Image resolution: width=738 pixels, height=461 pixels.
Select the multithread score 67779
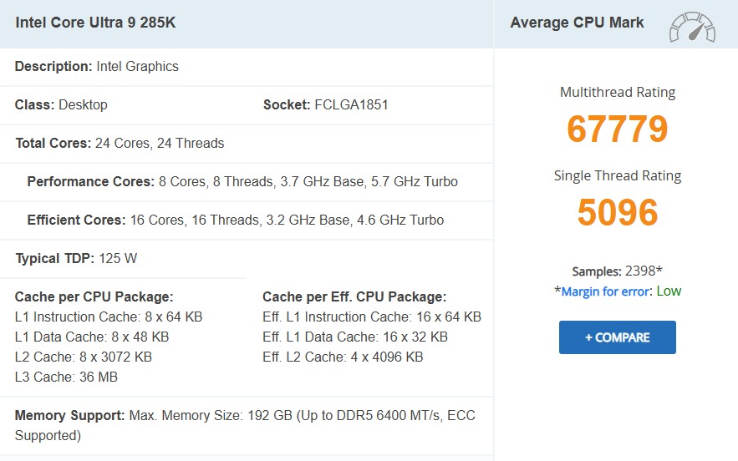[617, 129]
